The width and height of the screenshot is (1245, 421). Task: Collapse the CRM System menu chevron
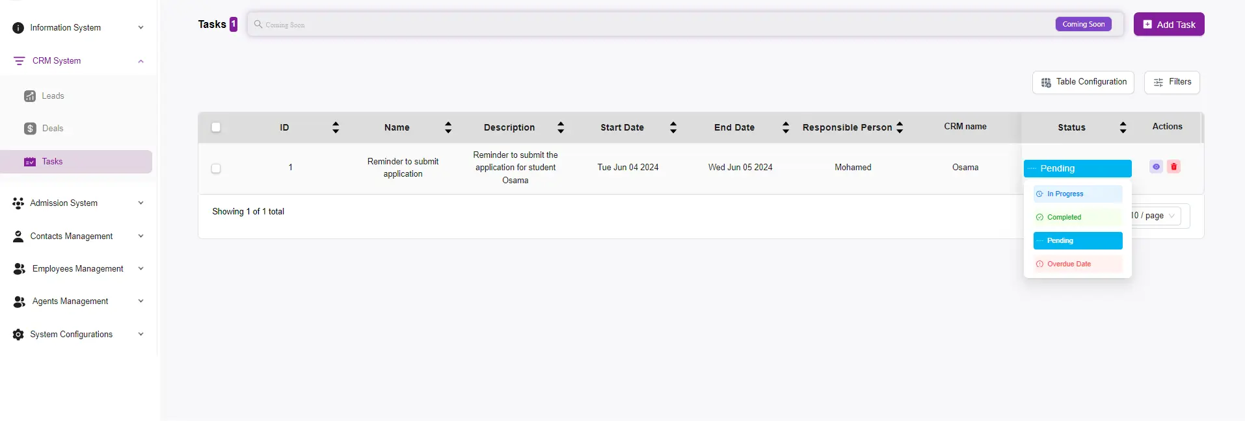click(141, 61)
